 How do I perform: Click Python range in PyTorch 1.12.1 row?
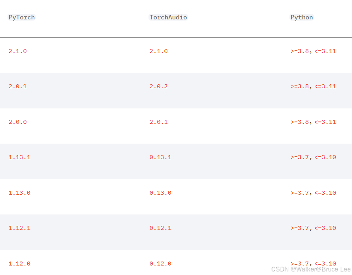click(313, 228)
